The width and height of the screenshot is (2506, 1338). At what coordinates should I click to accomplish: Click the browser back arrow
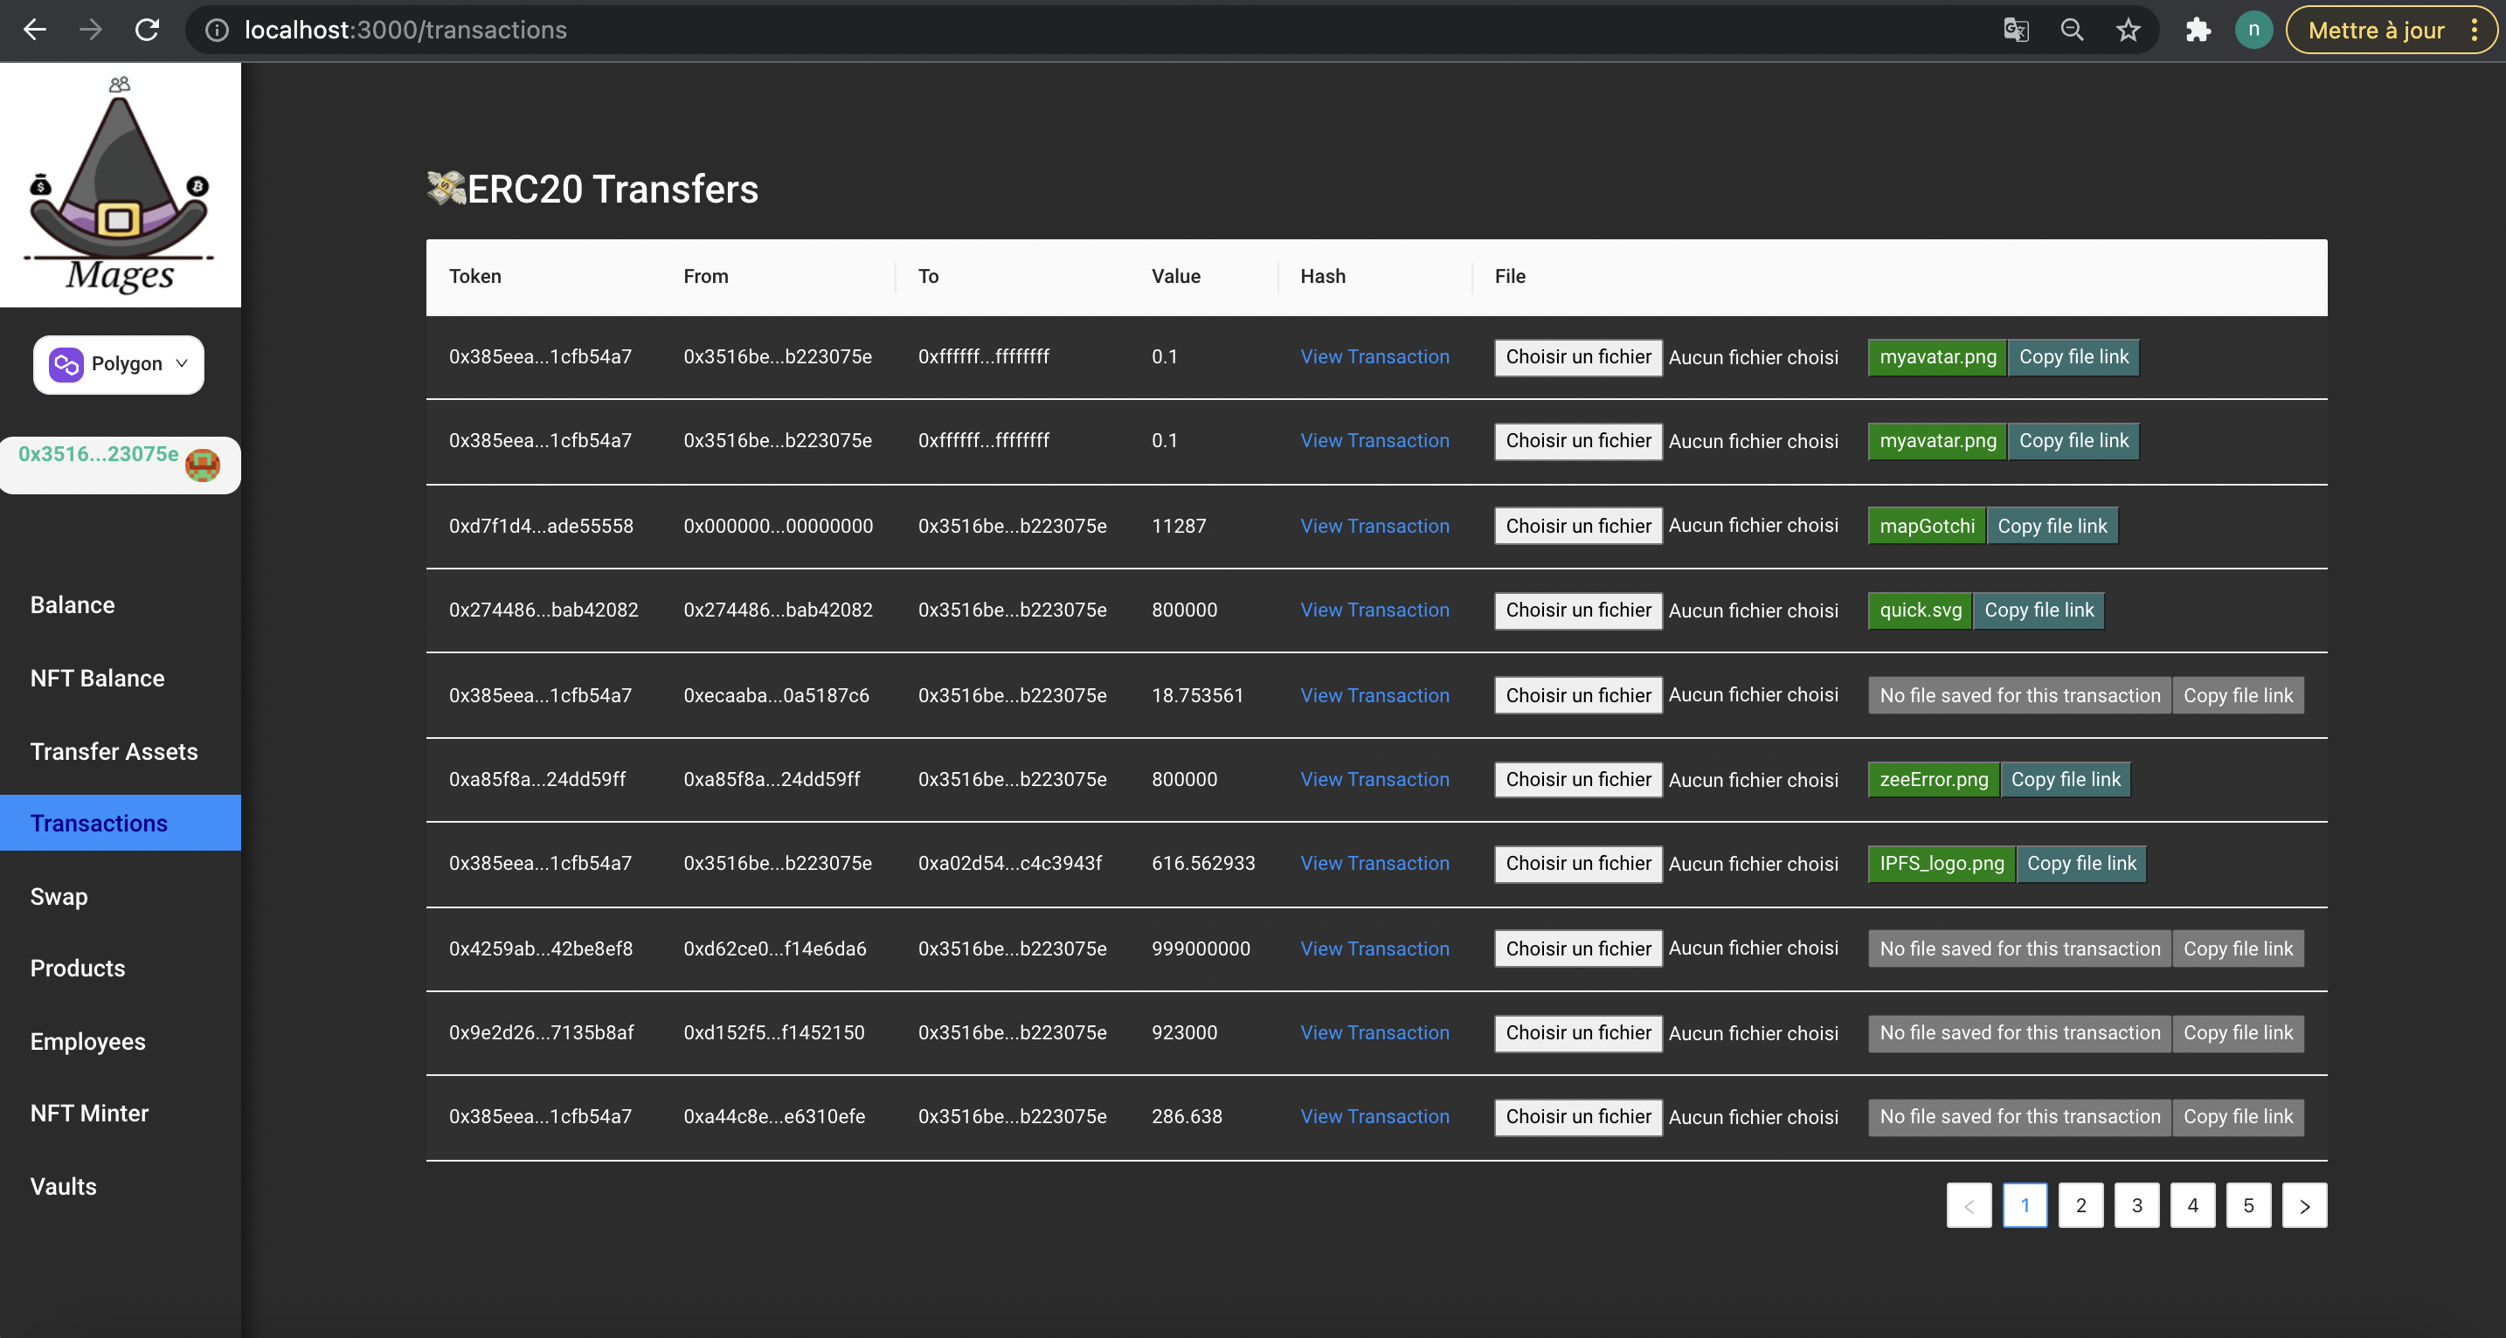click(x=35, y=31)
